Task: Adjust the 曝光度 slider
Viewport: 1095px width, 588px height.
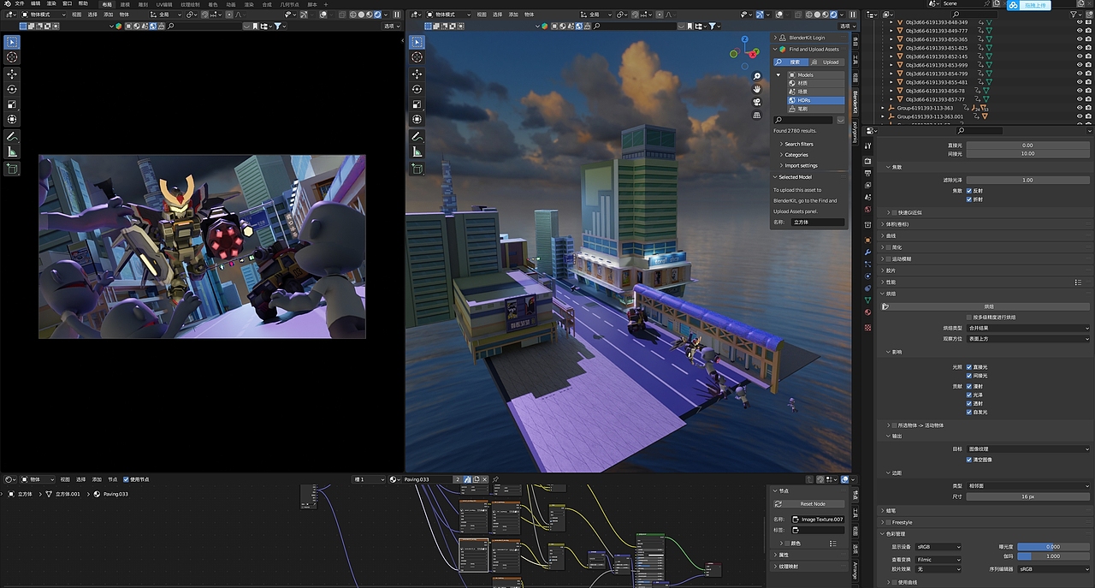Action: [x=1053, y=546]
